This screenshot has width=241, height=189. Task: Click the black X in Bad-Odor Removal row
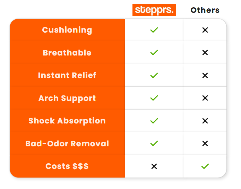205,143
